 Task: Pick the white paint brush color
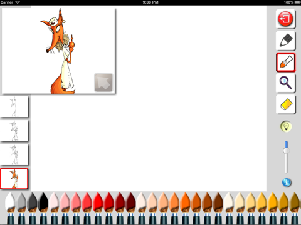tap(10, 207)
